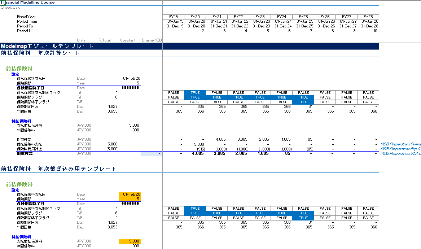Select the FY28 fiscal year header cell
The height and width of the screenshot is (249, 421).
[368, 17]
